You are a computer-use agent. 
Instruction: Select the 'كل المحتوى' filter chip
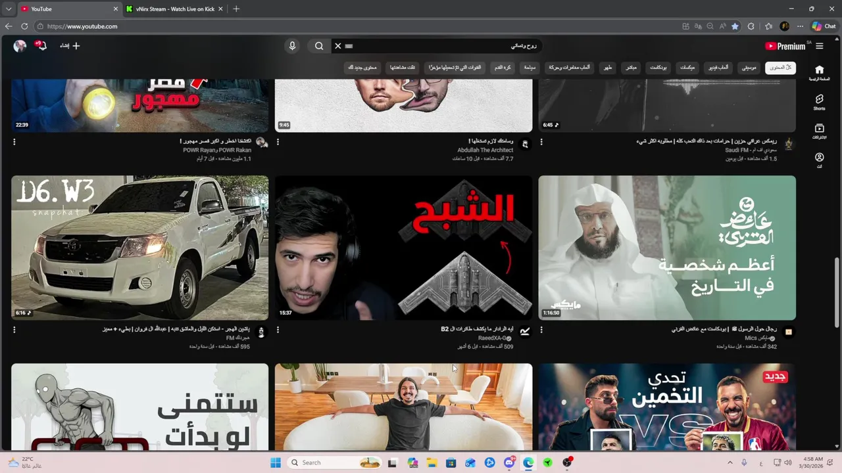[780, 68]
